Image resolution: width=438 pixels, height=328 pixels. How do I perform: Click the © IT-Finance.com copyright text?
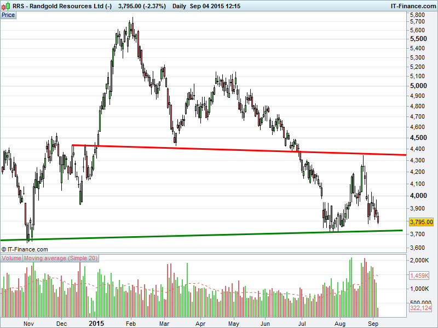tap(25, 249)
